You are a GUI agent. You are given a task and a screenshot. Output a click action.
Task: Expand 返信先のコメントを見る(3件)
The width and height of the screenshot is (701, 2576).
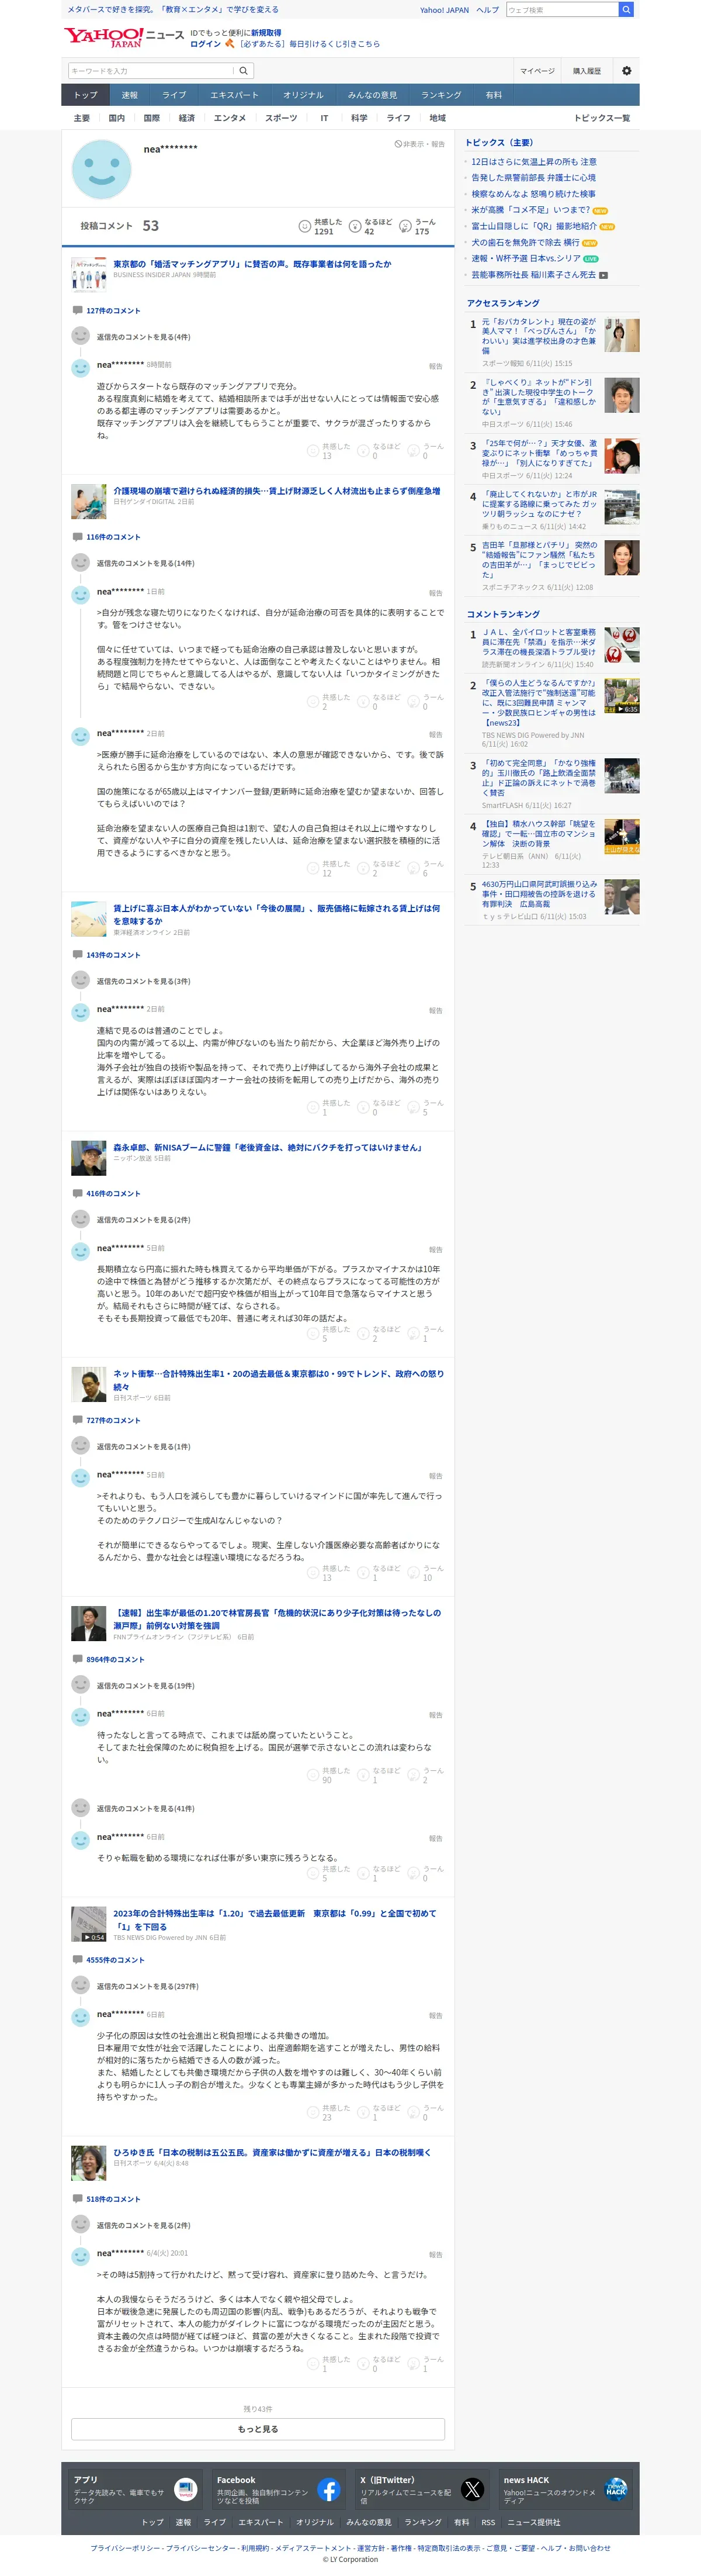point(143,981)
